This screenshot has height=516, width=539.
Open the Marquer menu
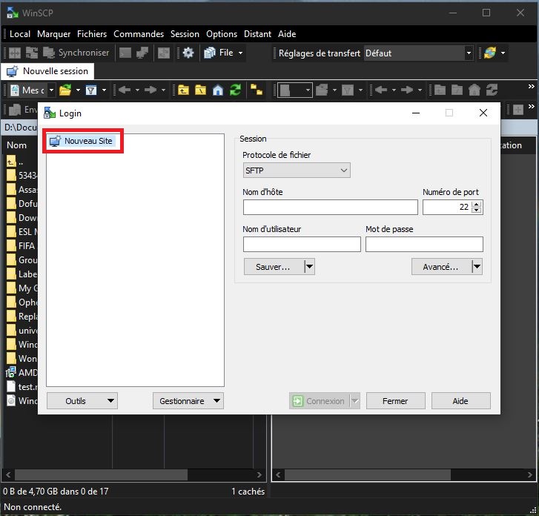coord(53,34)
